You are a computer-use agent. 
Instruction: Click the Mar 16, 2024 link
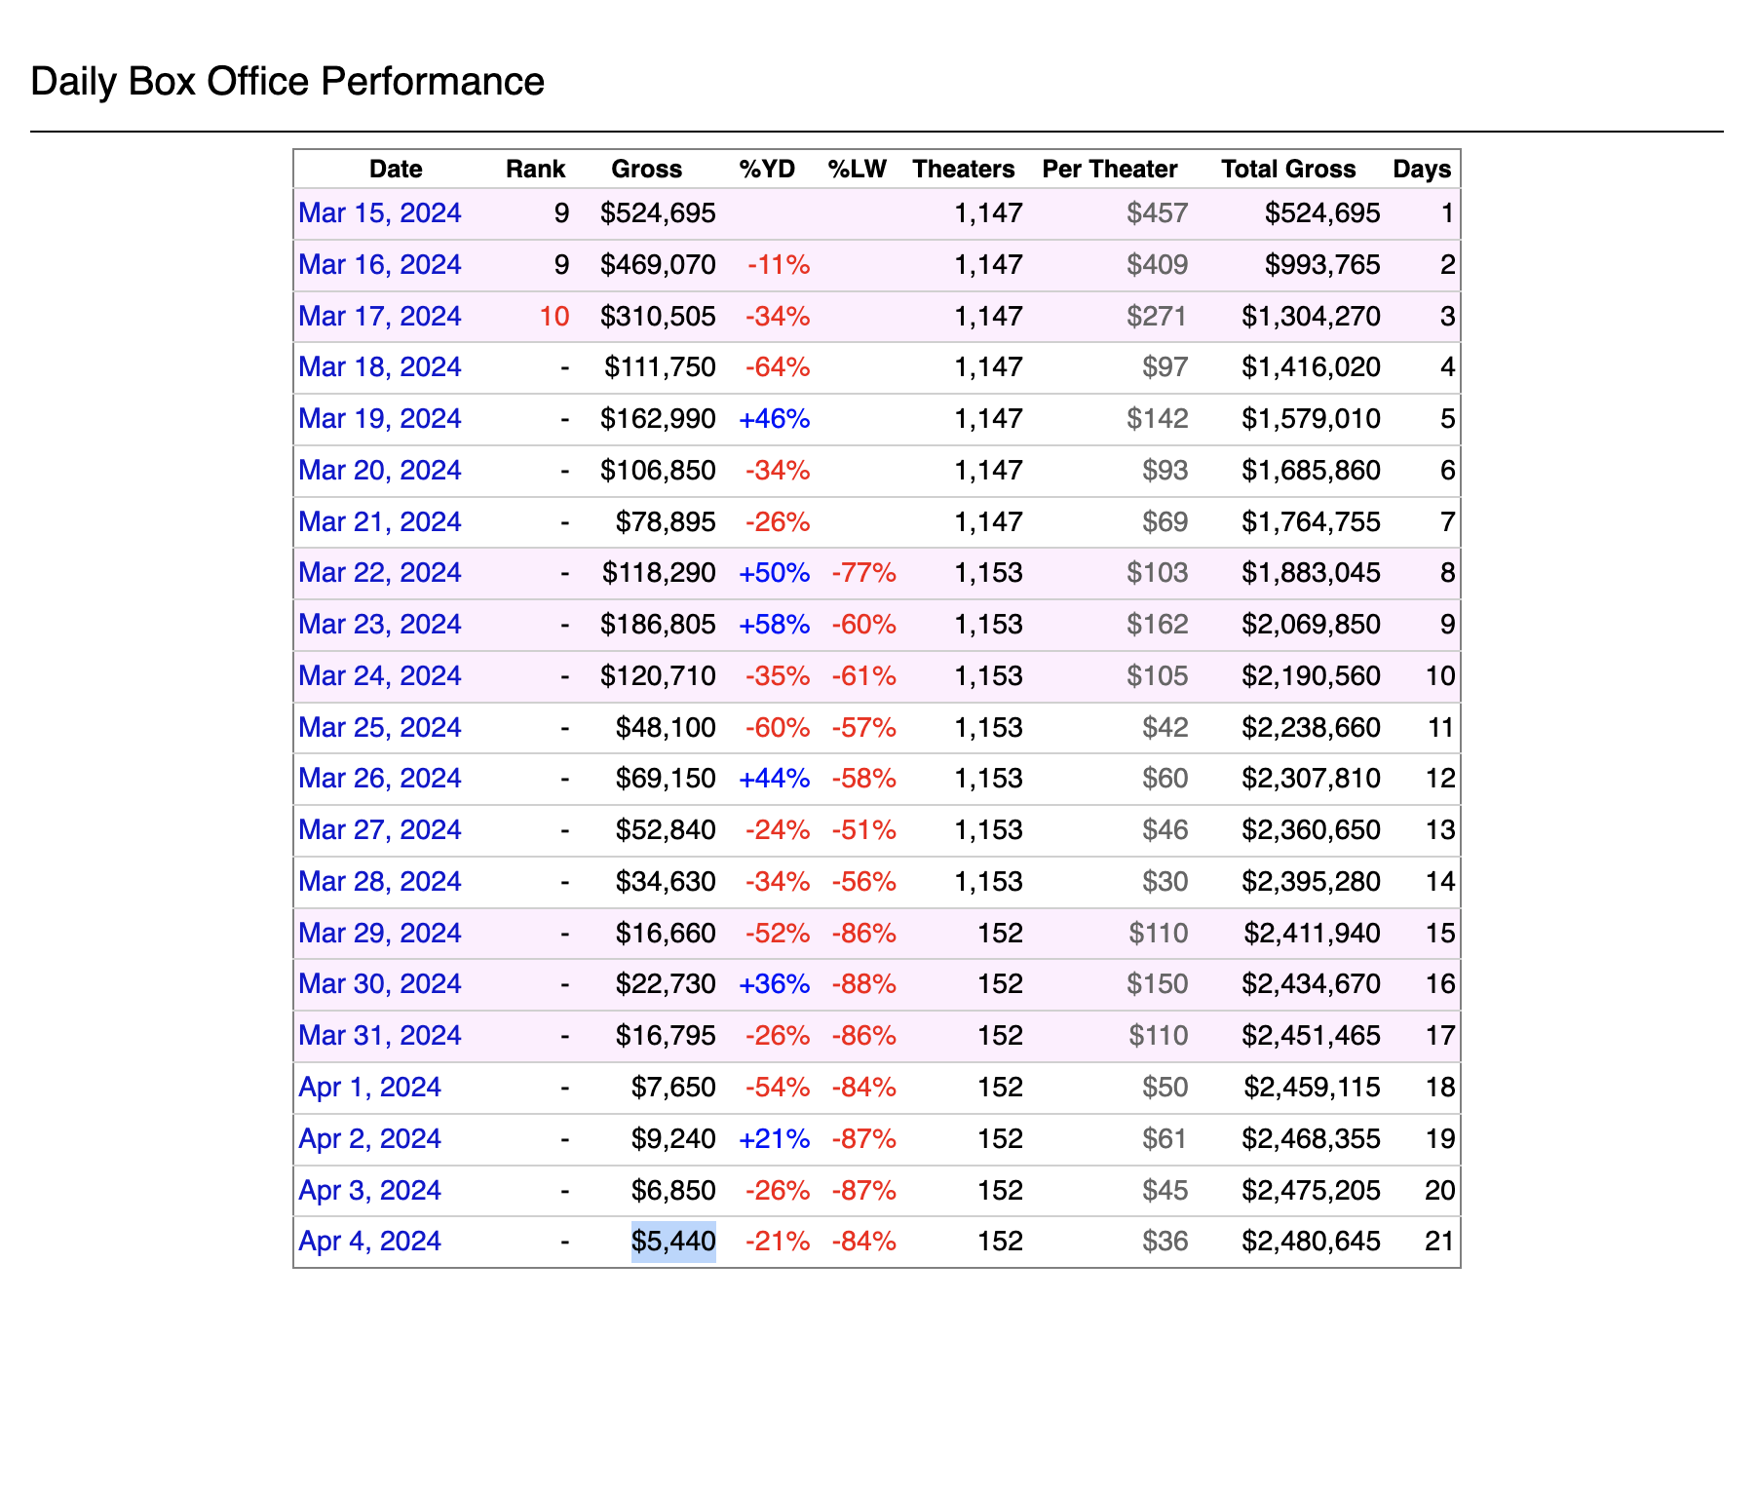pyautogui.click(x=379, y=265)
